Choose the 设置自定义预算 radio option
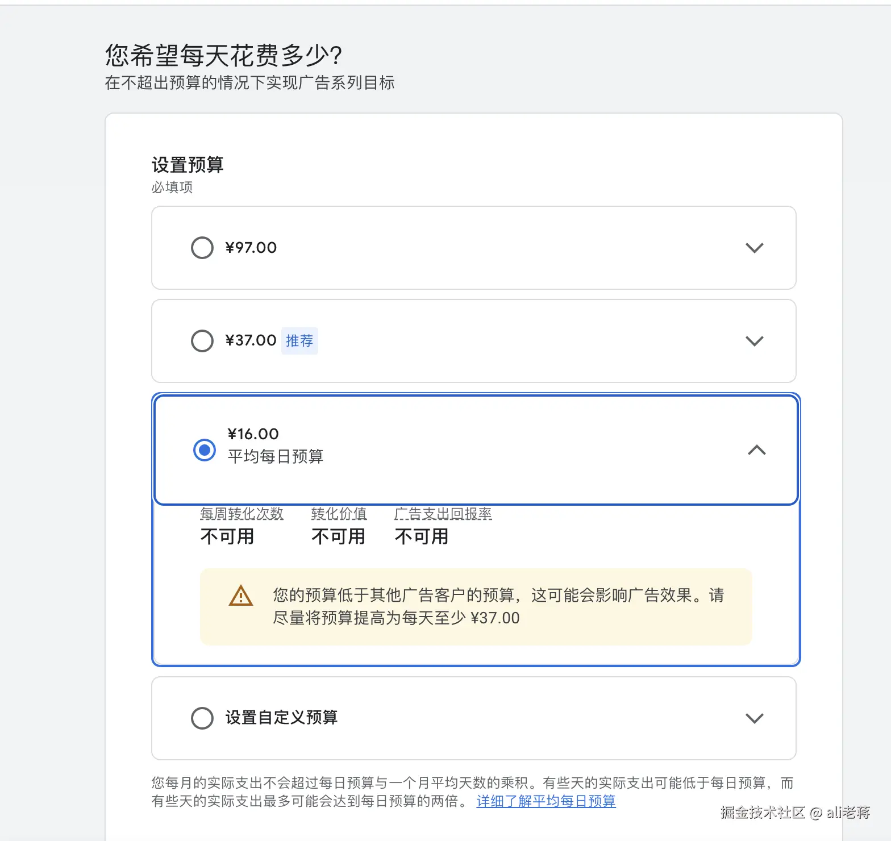891x841 pixels. tap(202, 718)
